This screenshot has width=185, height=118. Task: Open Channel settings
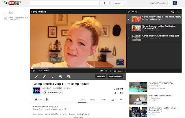(52, 92)
